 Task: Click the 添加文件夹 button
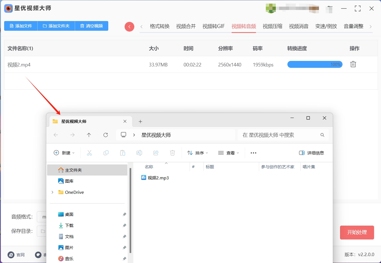56,26
